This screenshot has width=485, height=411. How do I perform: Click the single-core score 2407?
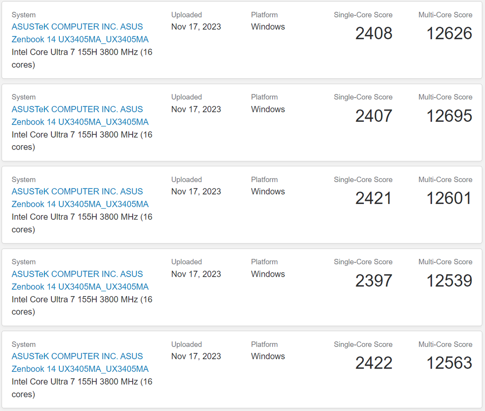click(374, 116)
